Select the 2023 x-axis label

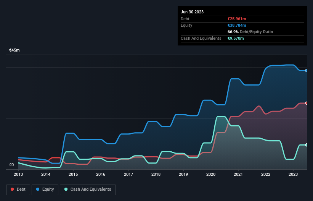pos(293,174)
